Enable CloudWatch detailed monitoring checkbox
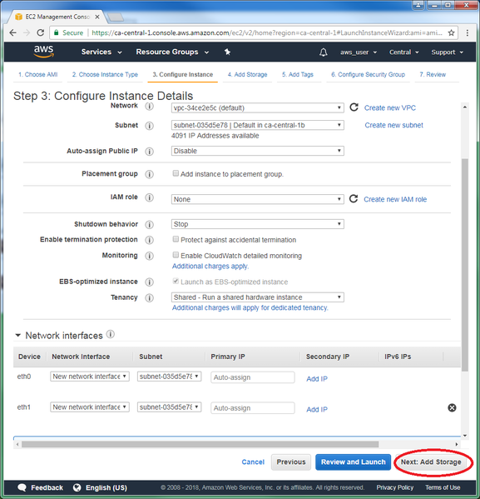 click(176, 255)
